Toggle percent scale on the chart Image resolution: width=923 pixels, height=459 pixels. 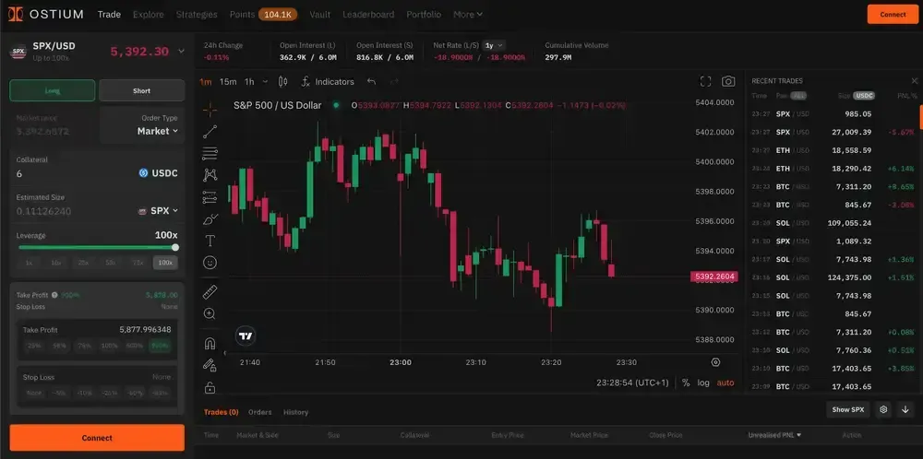click(686, 382)
